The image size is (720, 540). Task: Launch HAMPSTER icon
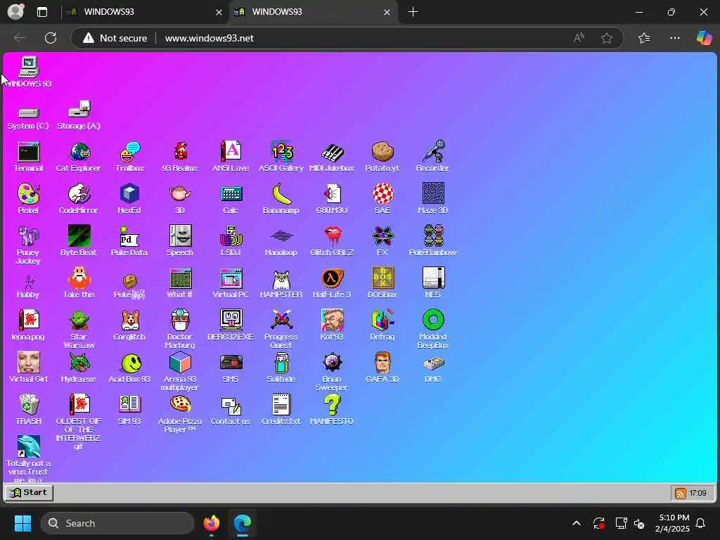(x=281, y=283)
